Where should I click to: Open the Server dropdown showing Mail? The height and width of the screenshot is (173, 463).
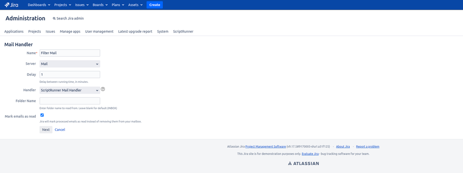tap(70, 64)
